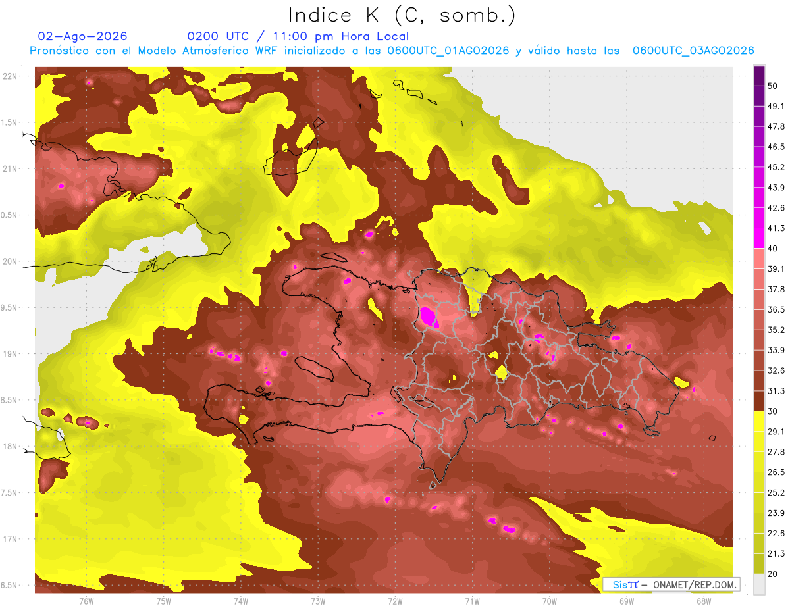Click the "33.9" color scale value

coord(777,350)
